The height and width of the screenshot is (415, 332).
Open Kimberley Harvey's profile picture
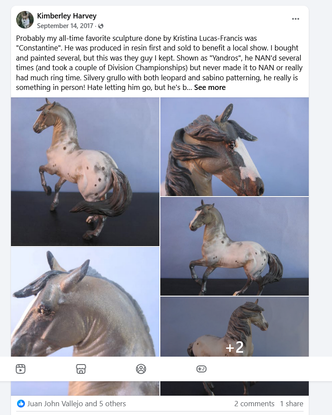tap(25, 20)
